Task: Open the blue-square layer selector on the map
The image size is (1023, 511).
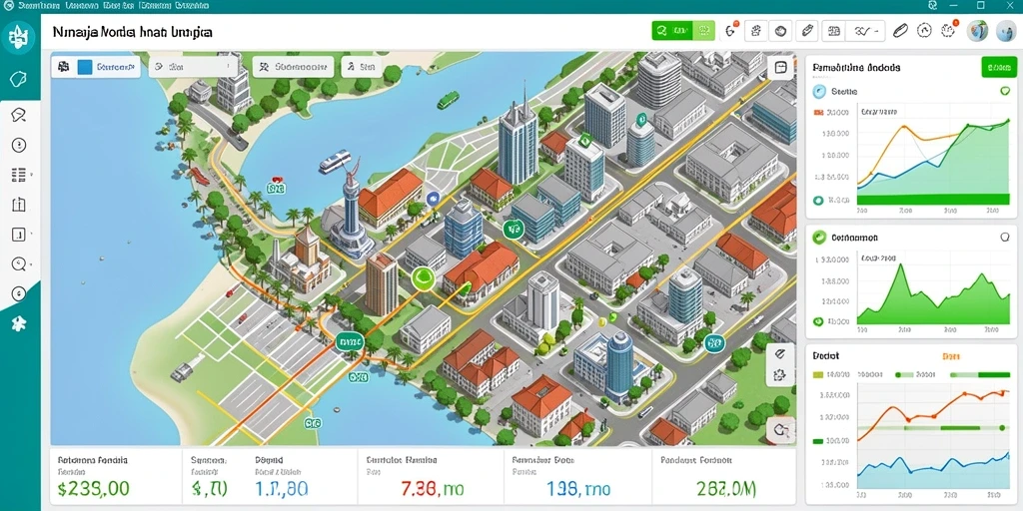Action: click(96, 67)
